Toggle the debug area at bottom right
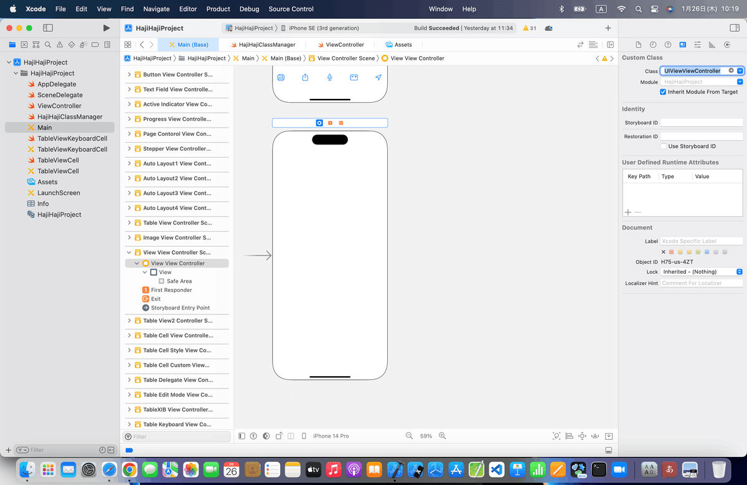 point(609,450)
